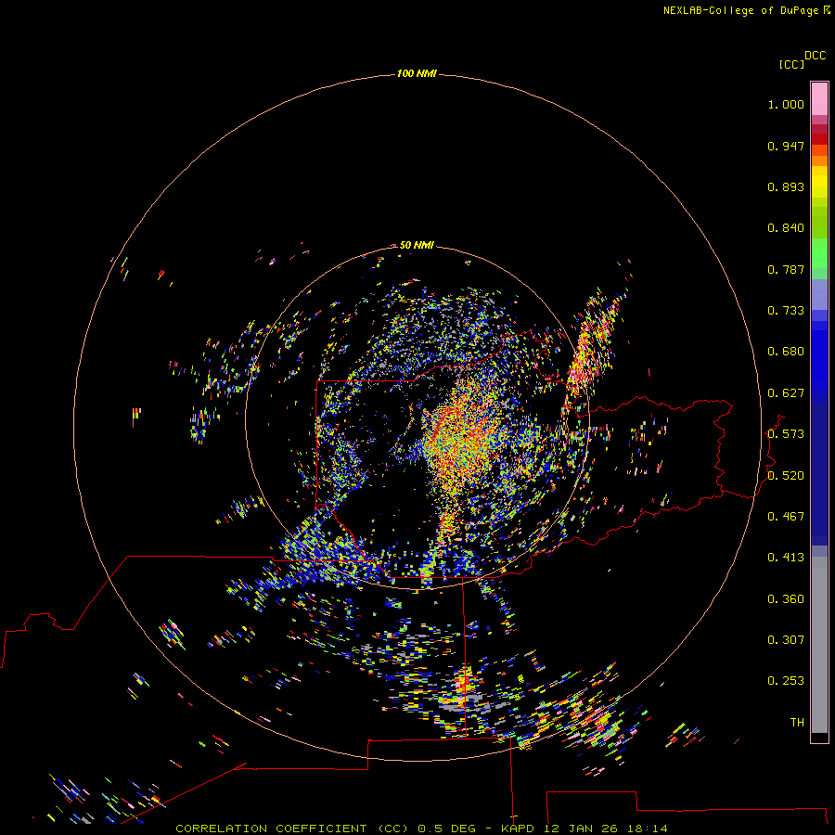Screen dimensions: 835x835
Task: Click the bright green segment of color bar
Action: click(x=819, y=253)
